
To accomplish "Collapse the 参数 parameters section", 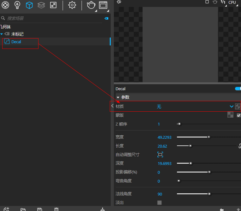I will [118, 97].
